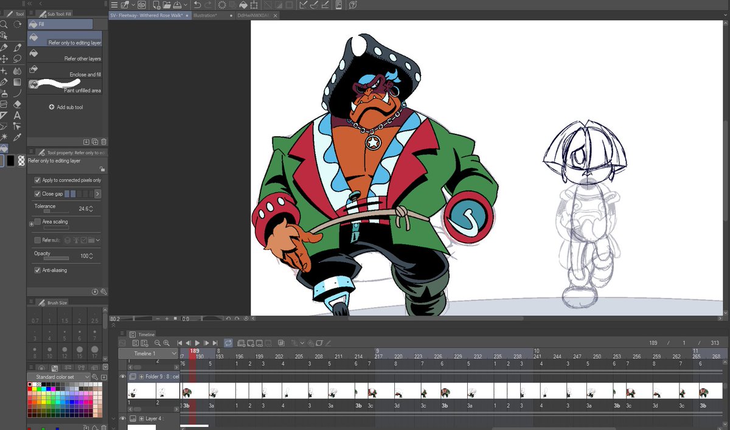The width and height of the screenshot is (730, 430).
Task: Select brush size 17 preset
Action: (94, 353)
